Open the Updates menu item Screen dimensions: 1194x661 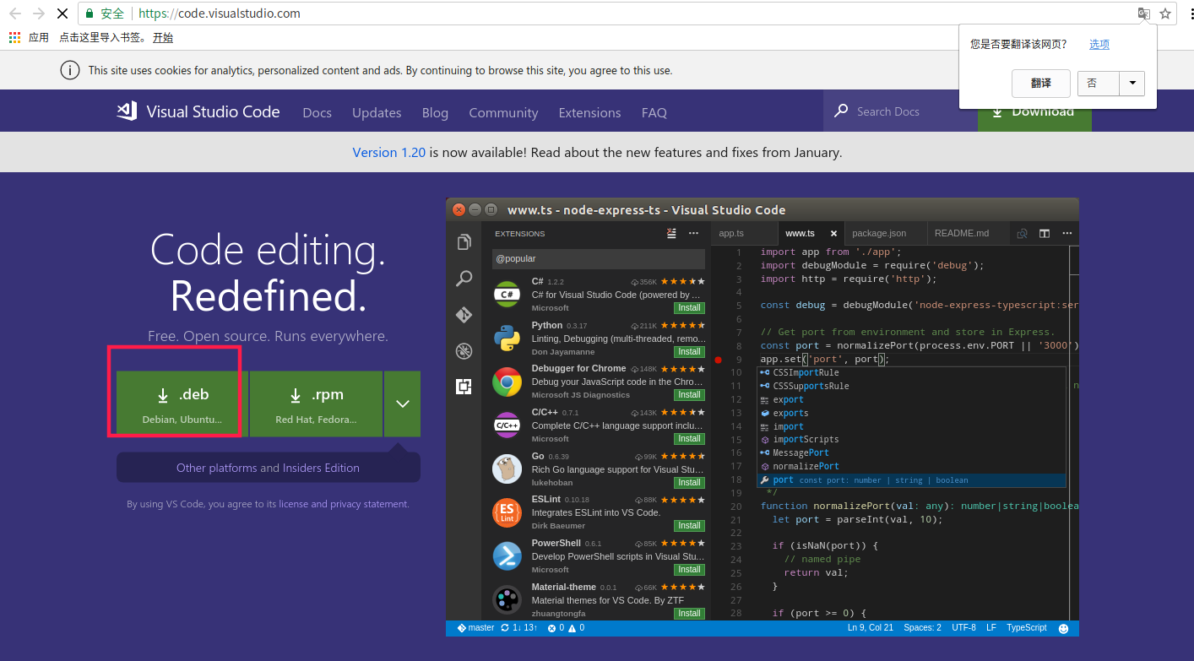point(377,112)
